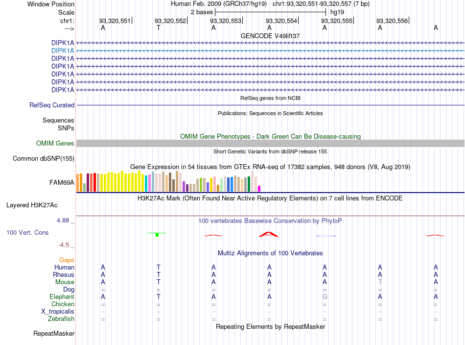Viewport: 465px width, 345px height.
Task: Click the Multiz Alignments of 100 Vertebrates title
Action: coord(270,253)
